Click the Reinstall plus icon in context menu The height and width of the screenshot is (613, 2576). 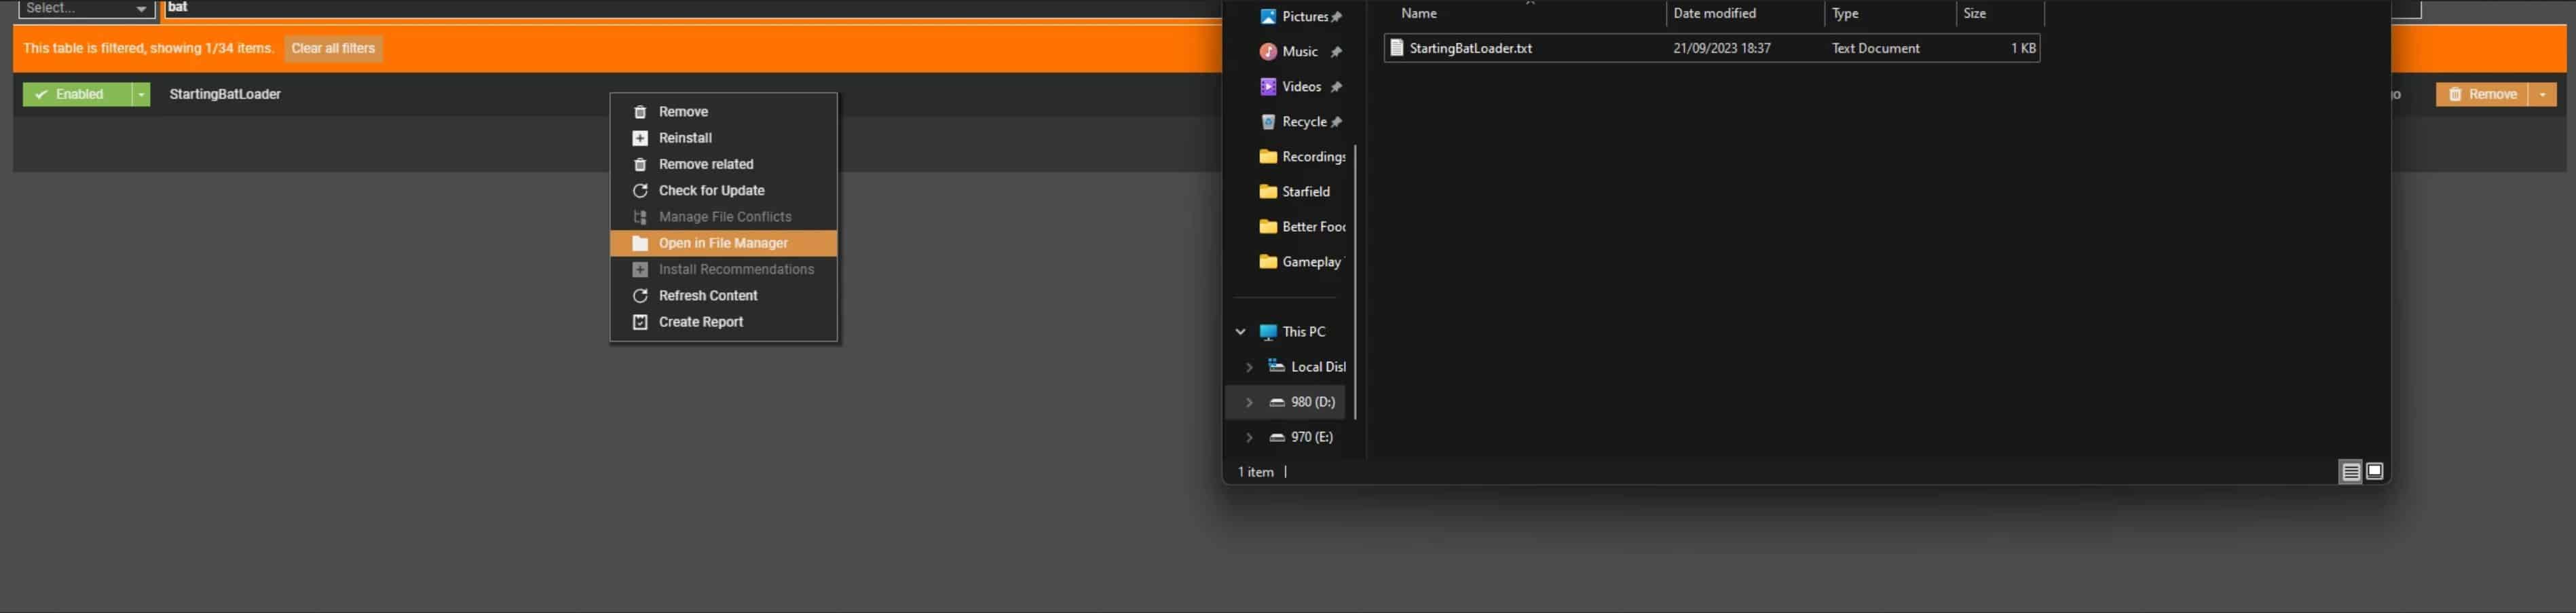click(x=640, y=138)
